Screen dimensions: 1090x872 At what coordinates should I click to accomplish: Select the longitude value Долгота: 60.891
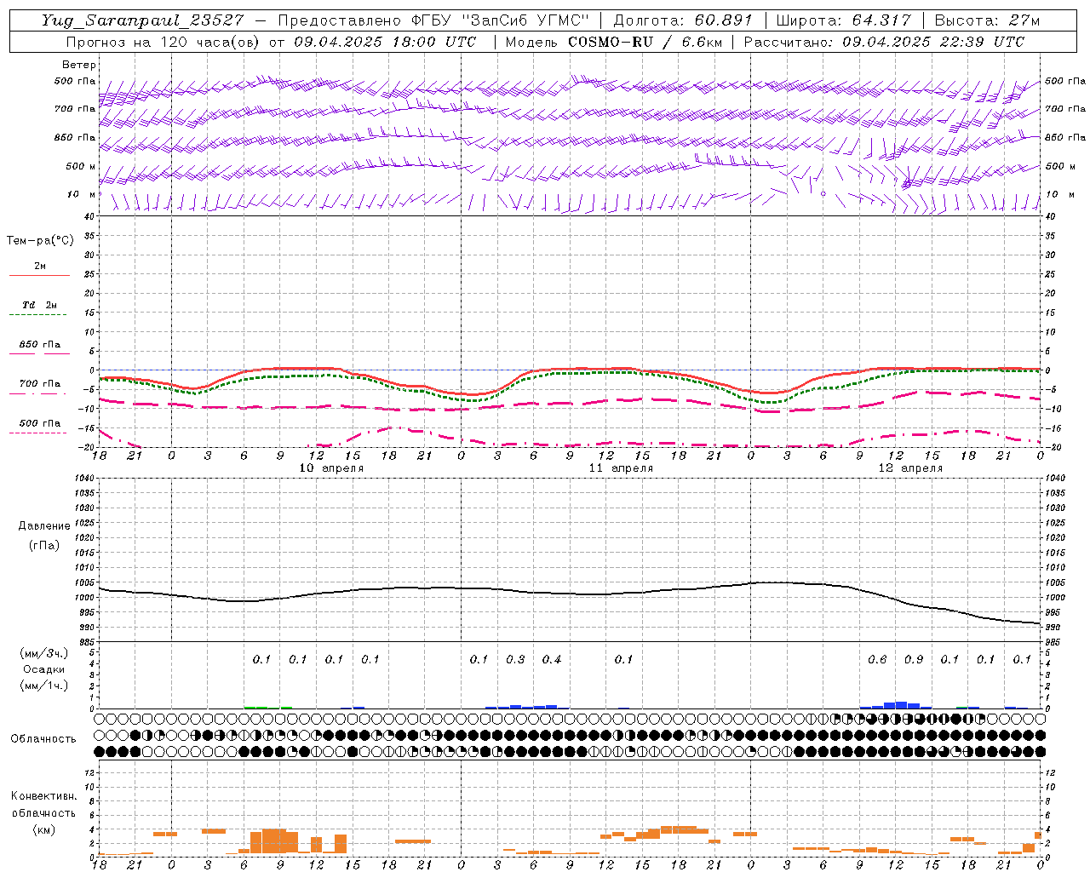pyautogui.click(x=683, y=20)
